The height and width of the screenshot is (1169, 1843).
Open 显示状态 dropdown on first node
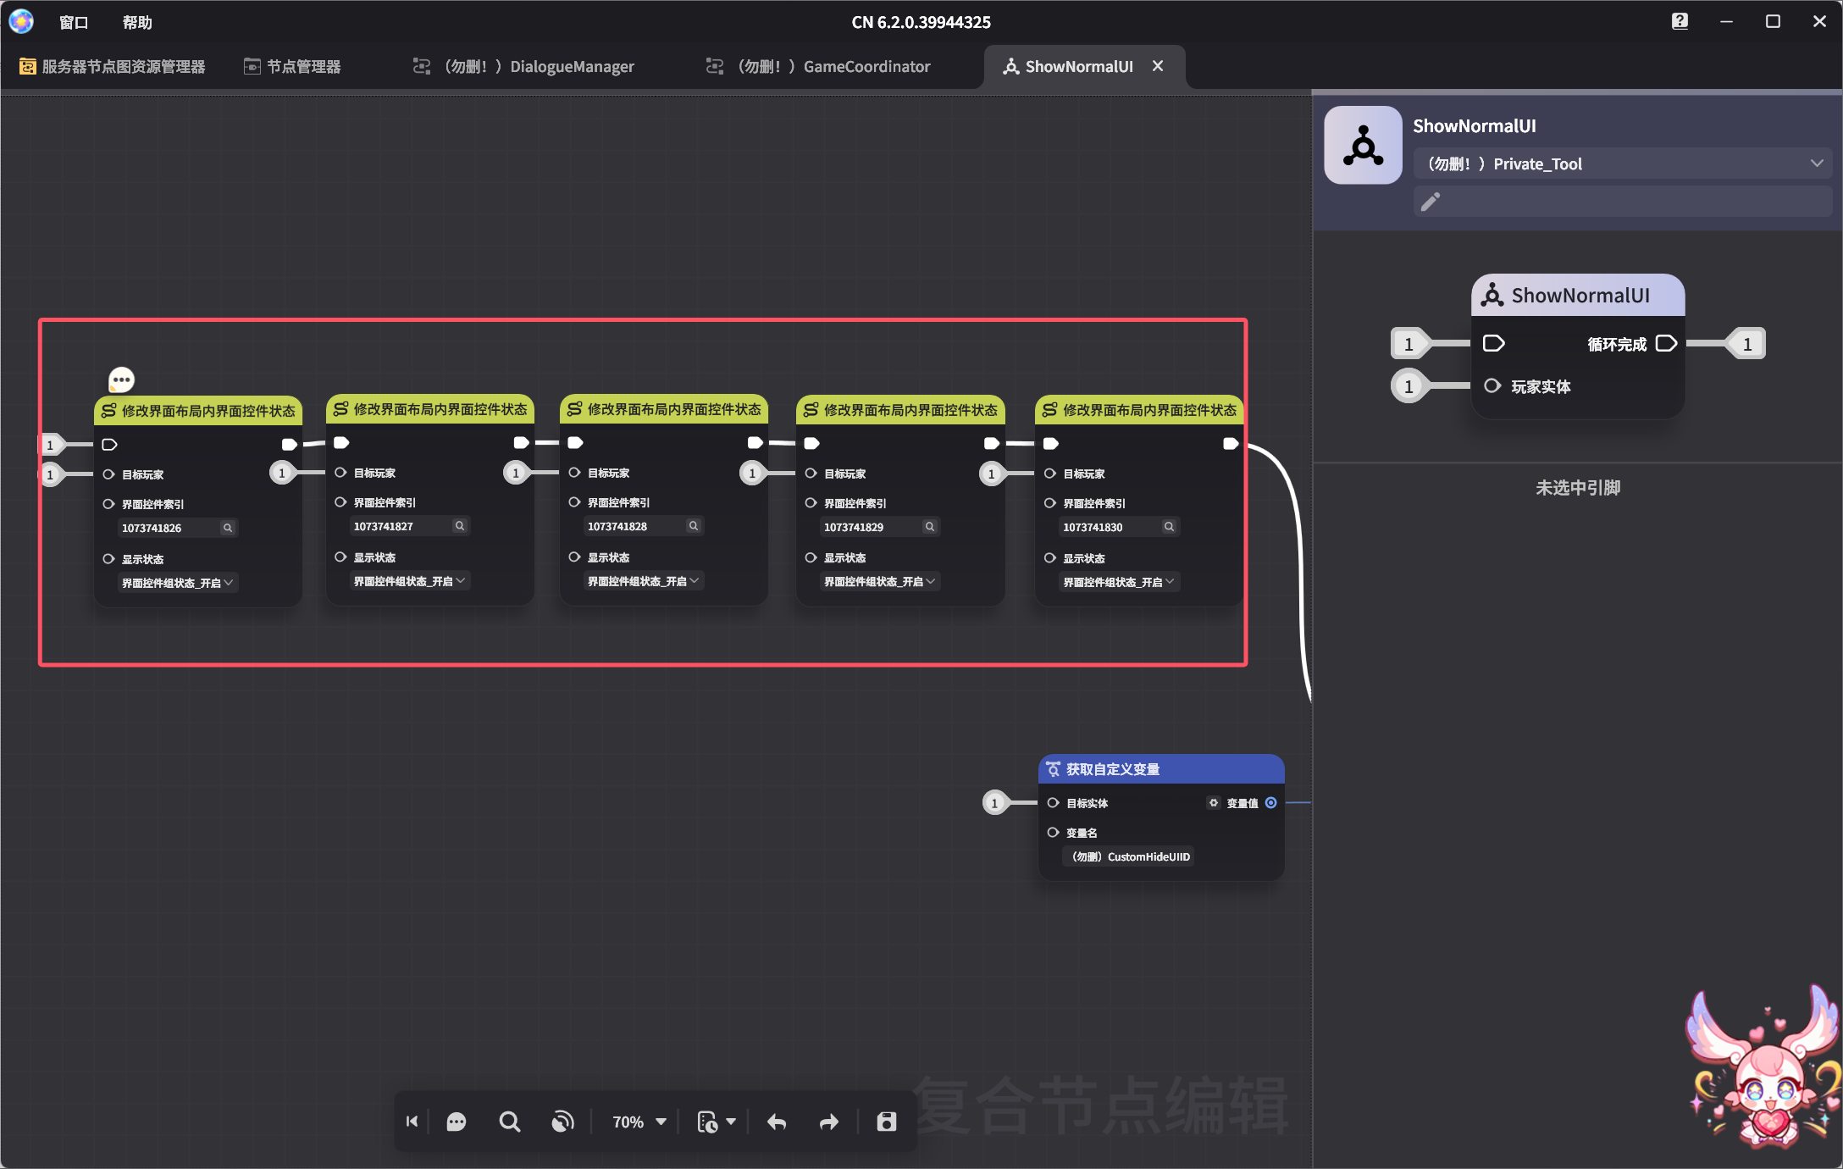(177, 583)
